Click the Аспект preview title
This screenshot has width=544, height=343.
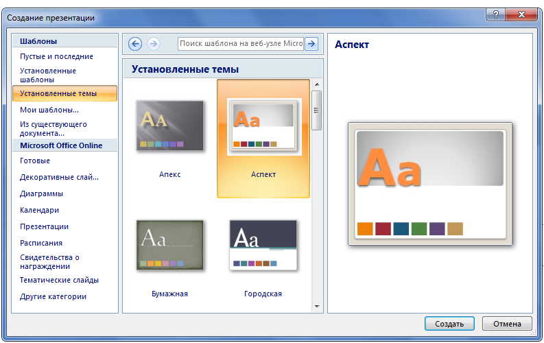(x=352, y=45)
